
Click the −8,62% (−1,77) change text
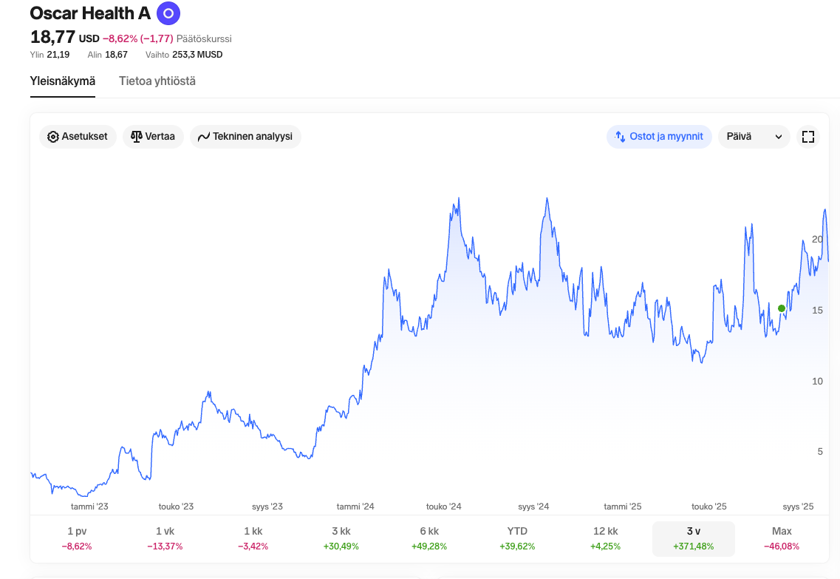click(x=137, y=38)
